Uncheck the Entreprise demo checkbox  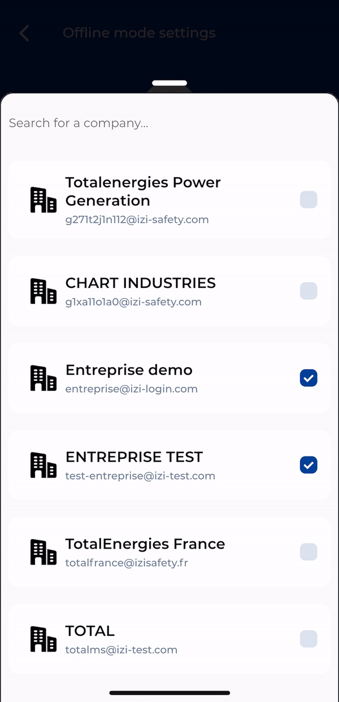tap(308, 378)
